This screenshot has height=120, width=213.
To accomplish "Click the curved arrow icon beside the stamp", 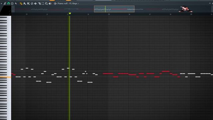I will pos(16,4).
